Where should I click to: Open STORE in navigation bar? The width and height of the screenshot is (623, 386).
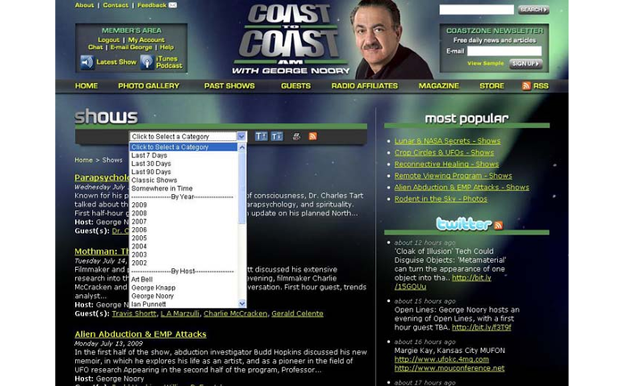point(492,86)
